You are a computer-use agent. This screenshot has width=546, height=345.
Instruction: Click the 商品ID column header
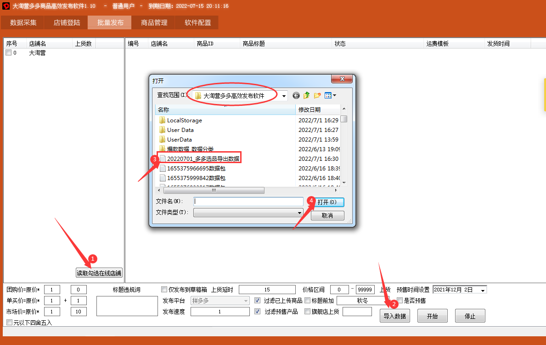[x=217, y=44]
